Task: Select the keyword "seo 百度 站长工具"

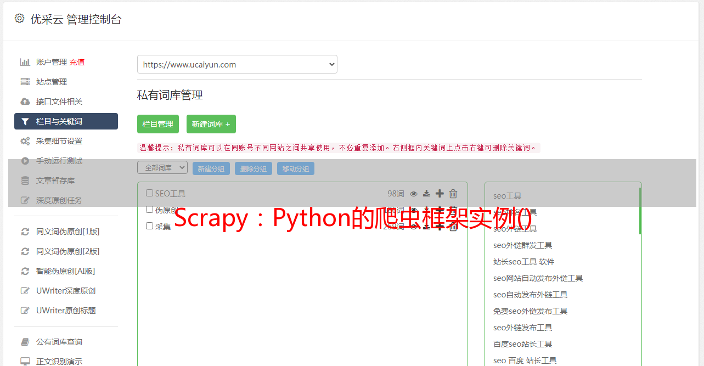Action: (525, 361)
